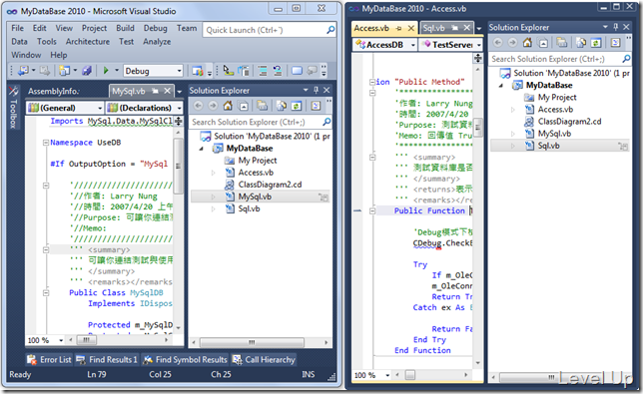The height and width of the screenshot is (394, 643).
Task: Open the Analyze menu
Action: tap(157, 41)
